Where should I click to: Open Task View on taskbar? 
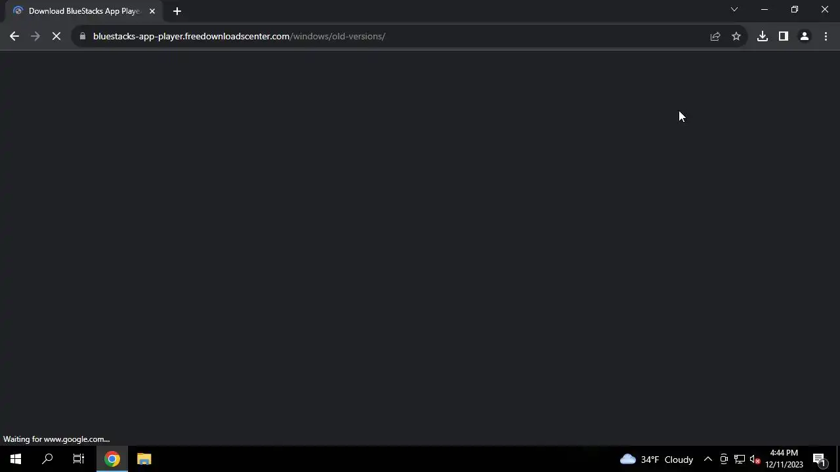click(x=79, y=460)
